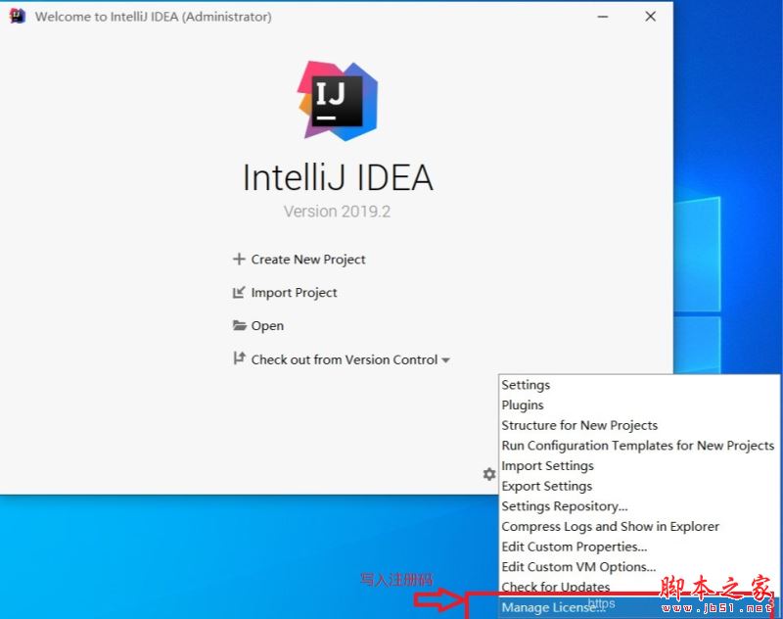Select Structure for New Projects
The height and width of the screenshot is (619, 783).
tap(639, 425)
